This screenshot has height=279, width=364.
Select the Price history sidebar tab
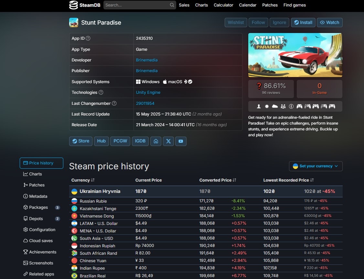(41, 163)
